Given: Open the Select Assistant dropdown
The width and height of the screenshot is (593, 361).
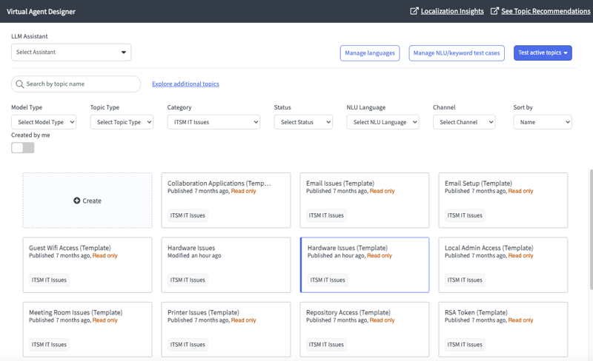Looking at the screenshot, I should pyautogui.click(x=71, y=52).
